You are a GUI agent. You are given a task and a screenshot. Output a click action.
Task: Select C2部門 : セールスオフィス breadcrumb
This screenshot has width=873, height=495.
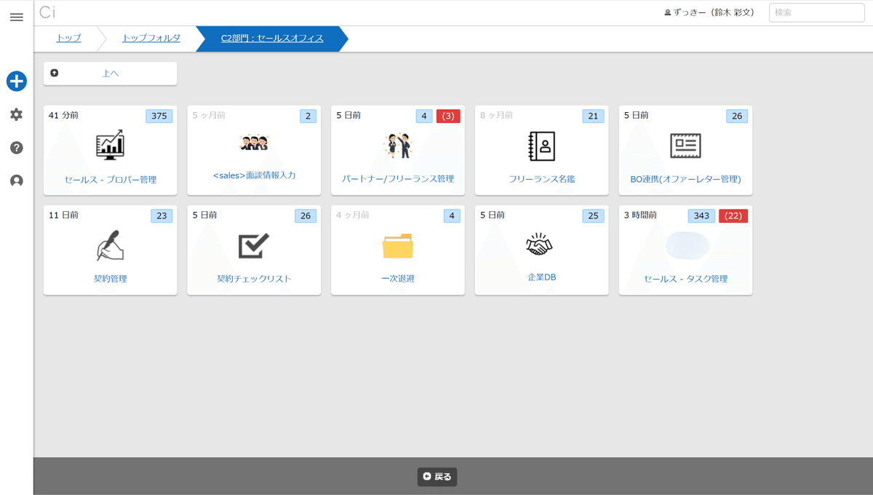(x=272, y=39)
